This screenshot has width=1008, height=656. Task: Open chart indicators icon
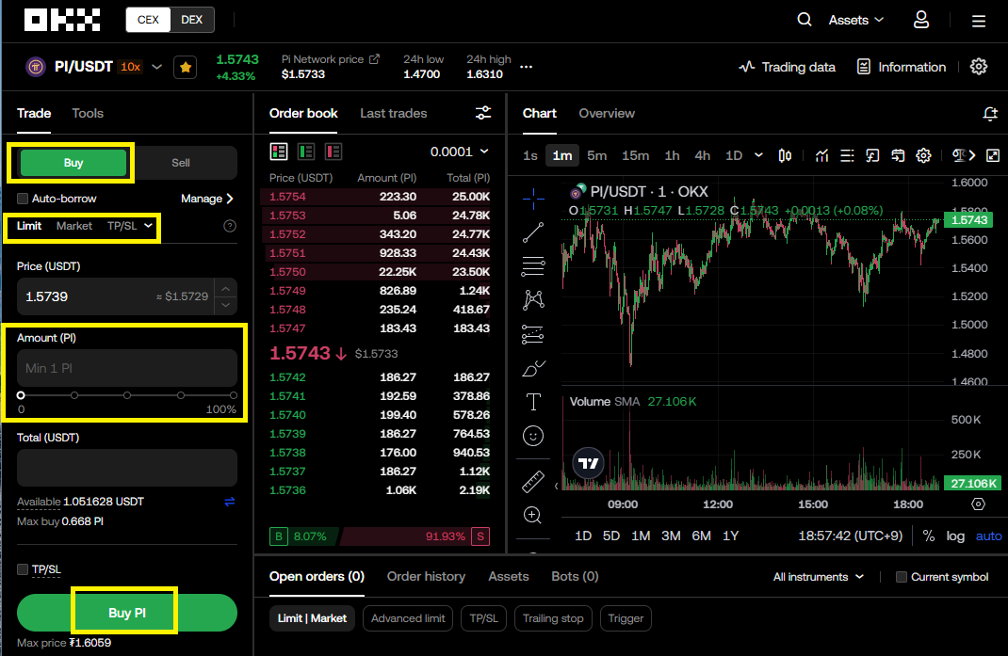821,155
